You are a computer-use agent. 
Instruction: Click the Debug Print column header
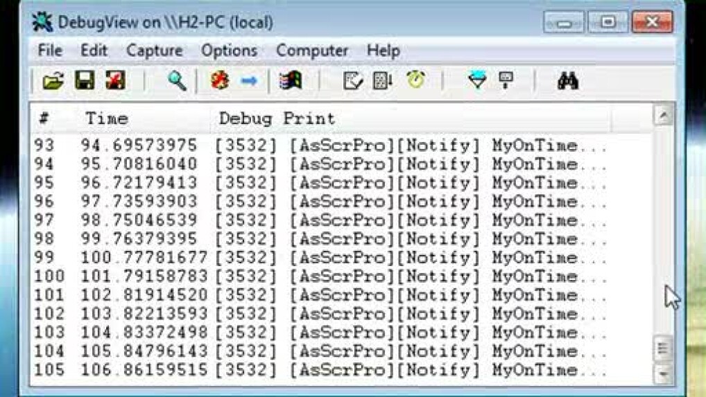pos(277,118)
